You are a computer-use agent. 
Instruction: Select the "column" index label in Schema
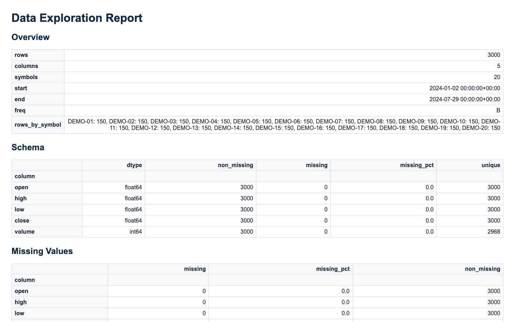pyautogui.click(x=25, y=176)
